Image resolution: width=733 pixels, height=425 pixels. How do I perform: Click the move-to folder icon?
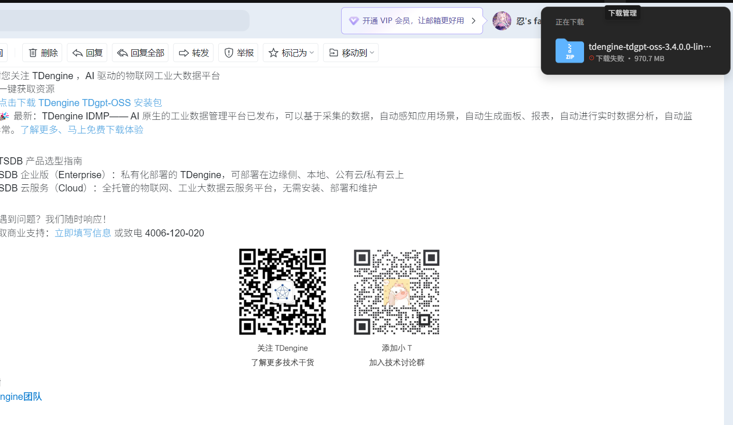tap(334, 53)
